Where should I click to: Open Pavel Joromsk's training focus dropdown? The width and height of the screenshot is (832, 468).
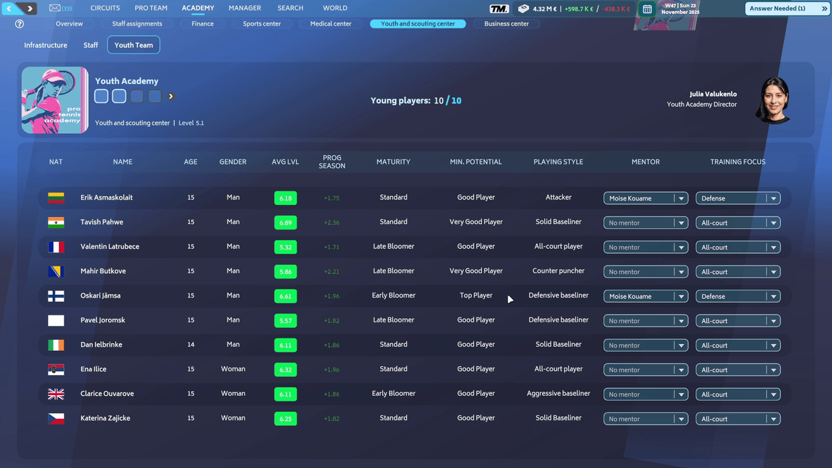tap(738, 321)
